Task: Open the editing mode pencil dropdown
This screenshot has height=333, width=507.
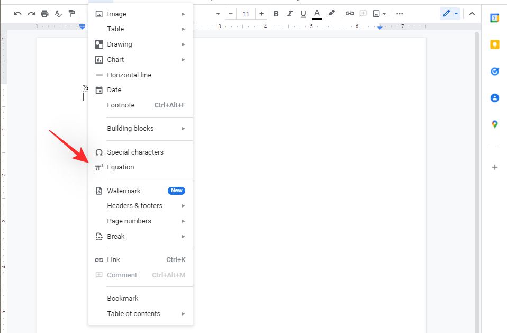Action: (450, 14)
